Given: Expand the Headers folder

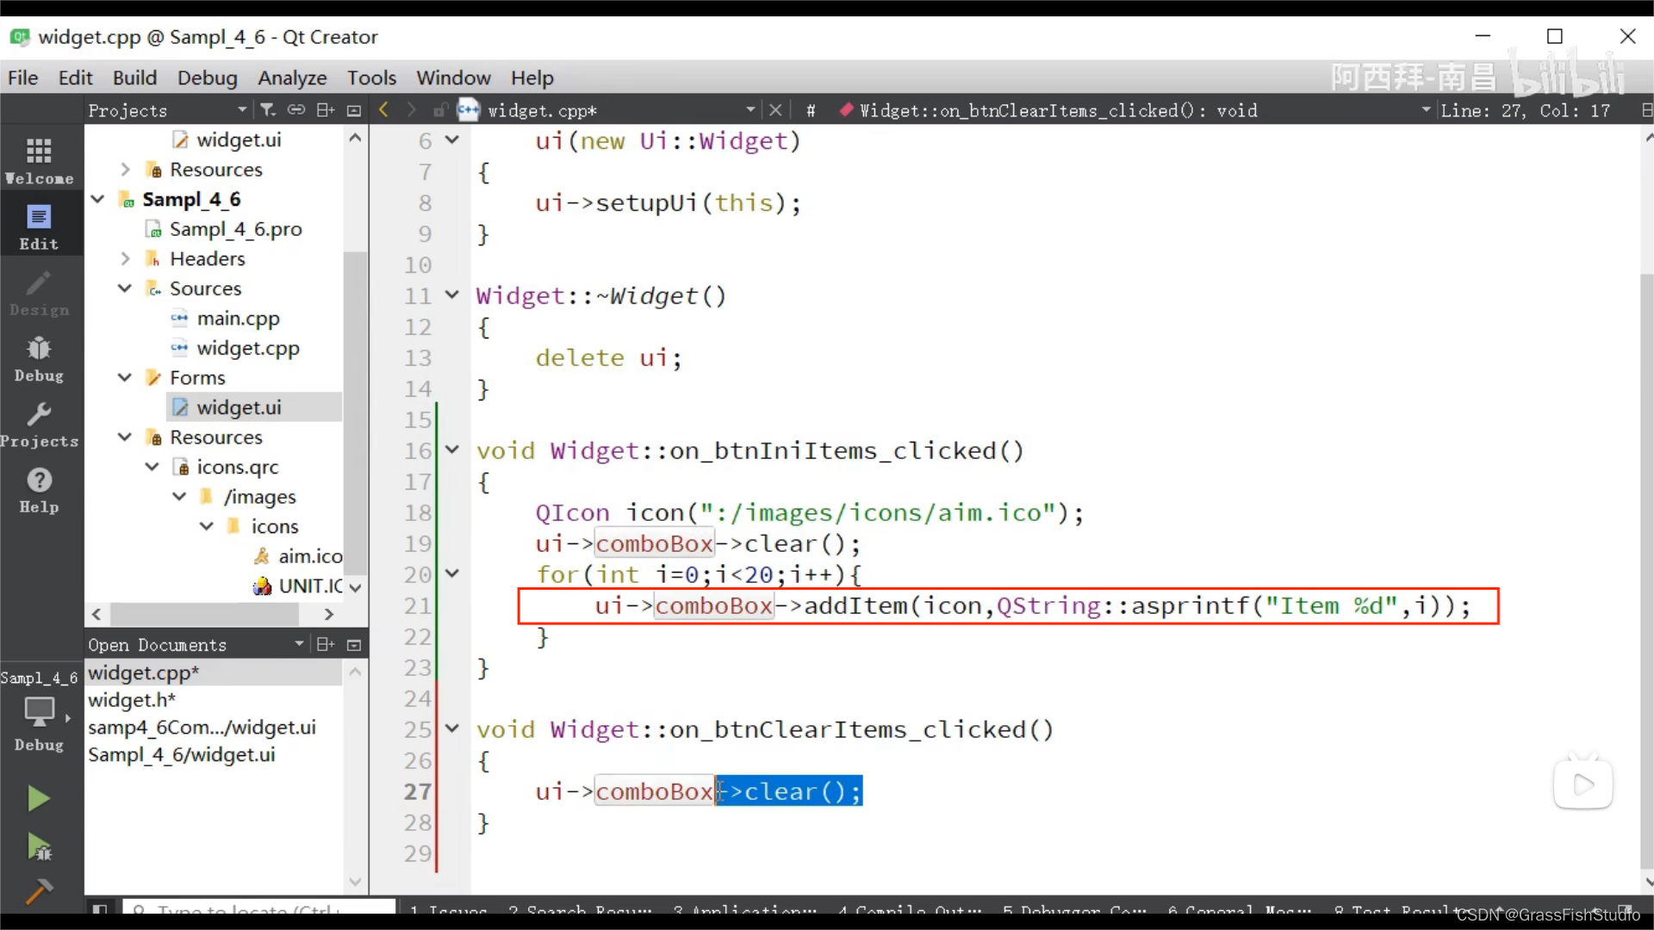Looking at the screenshot, I should point(125,258).
